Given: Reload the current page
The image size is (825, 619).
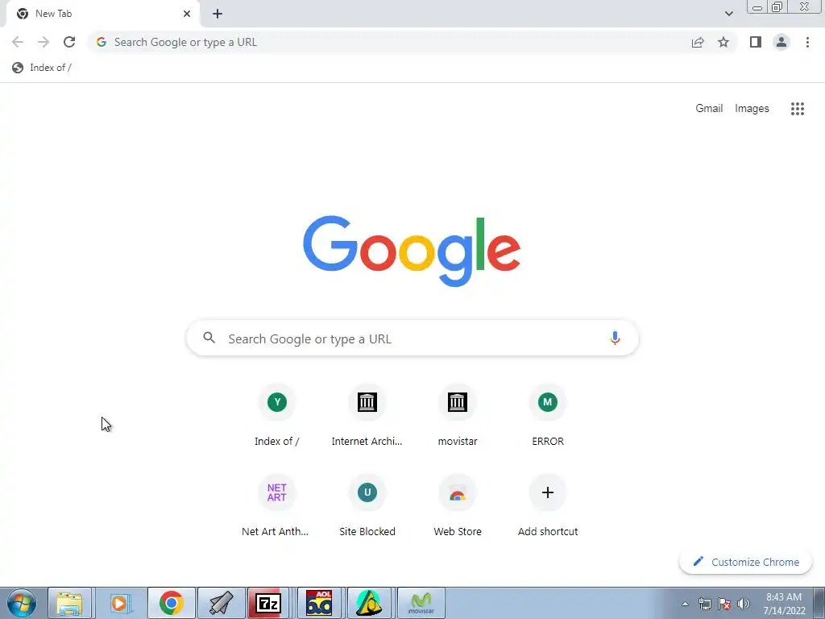Looking at the screenshot, I should [69, 42].
